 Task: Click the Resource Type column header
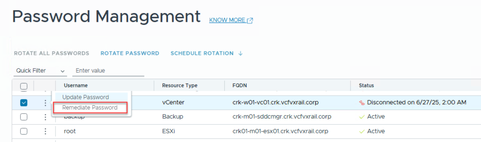[x=180, y=85]
